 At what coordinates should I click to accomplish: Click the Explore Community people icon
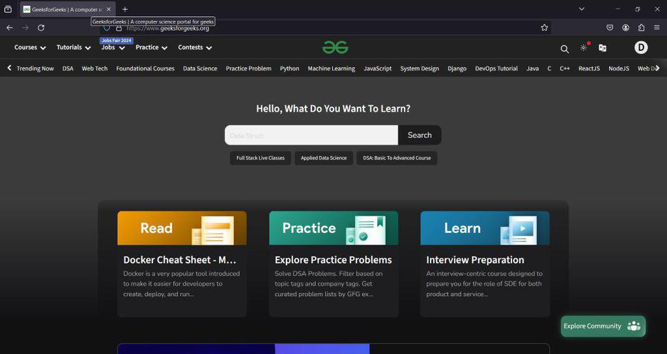pyautogui.click(x=633, y=326)
